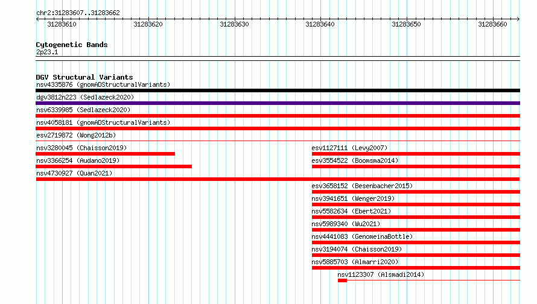Open nsv5885703 Almarri2020 variant label
This screenshot has width=537, height=304.
(x=355, y=262)
